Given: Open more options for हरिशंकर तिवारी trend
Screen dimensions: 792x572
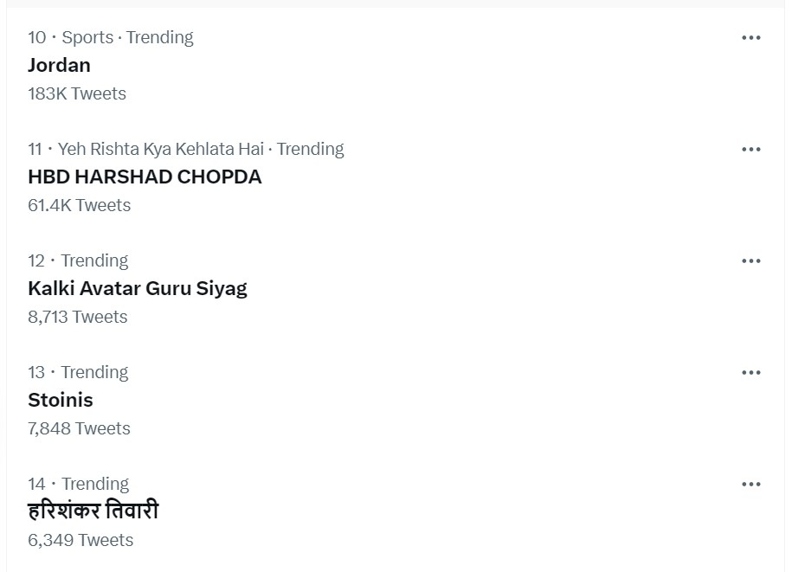Looking at the screenshot, I should click(750, 484).
